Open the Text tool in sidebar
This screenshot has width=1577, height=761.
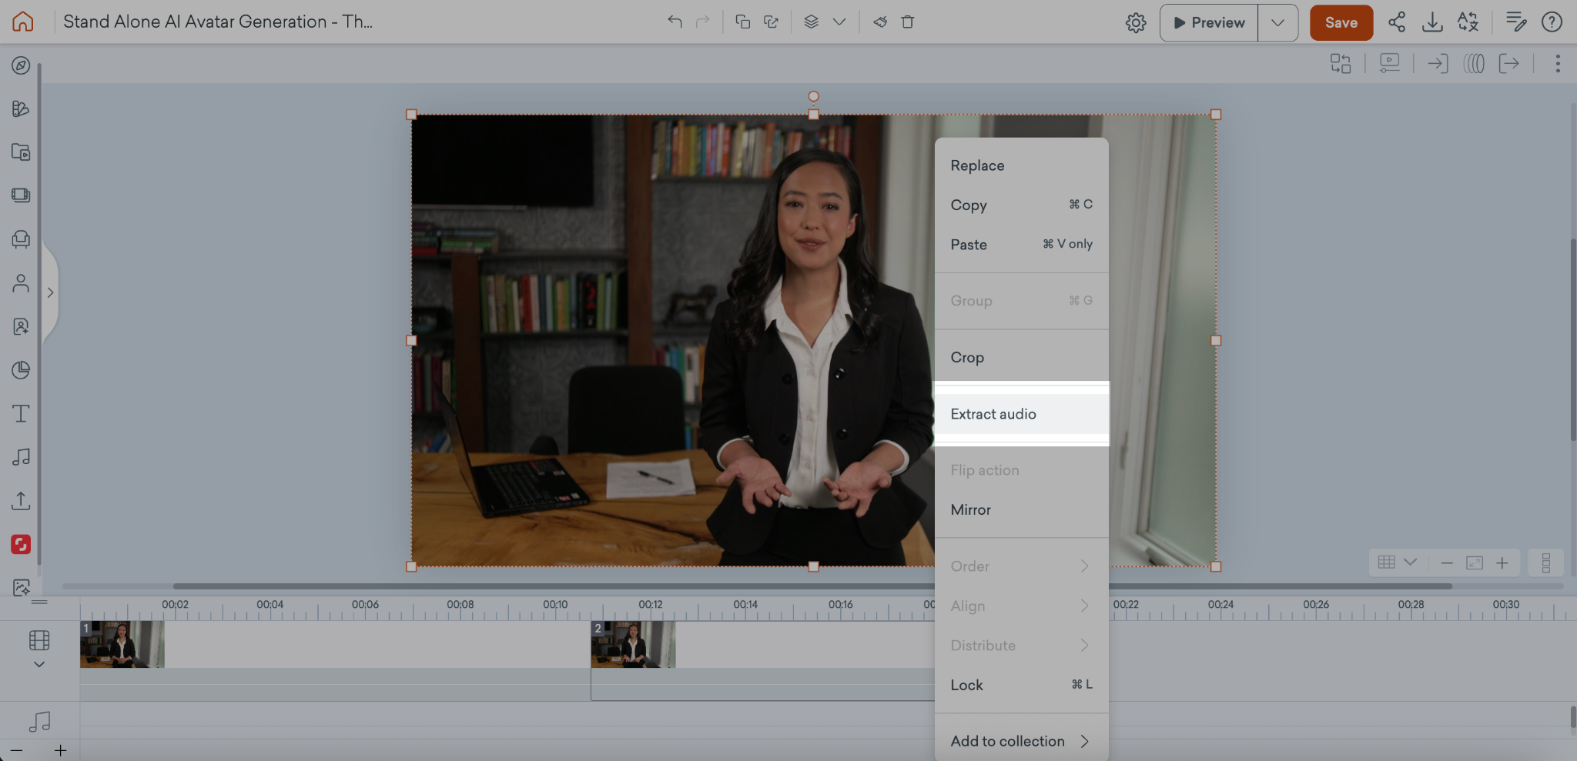(x=21, y=414)
